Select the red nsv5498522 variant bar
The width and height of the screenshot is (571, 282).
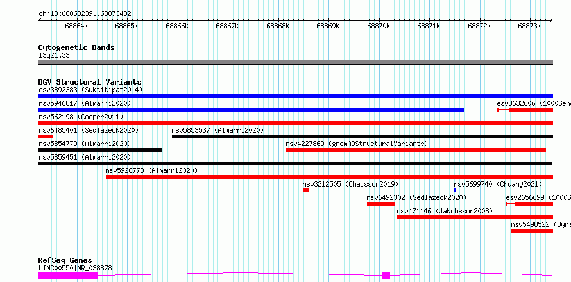pyautogui.click(x=532, y=231)
